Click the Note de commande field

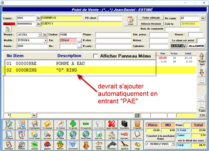(182, 29)
